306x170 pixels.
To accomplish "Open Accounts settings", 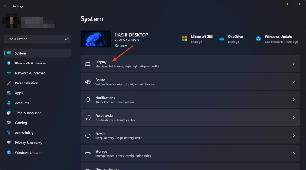I will pos(37,103).
